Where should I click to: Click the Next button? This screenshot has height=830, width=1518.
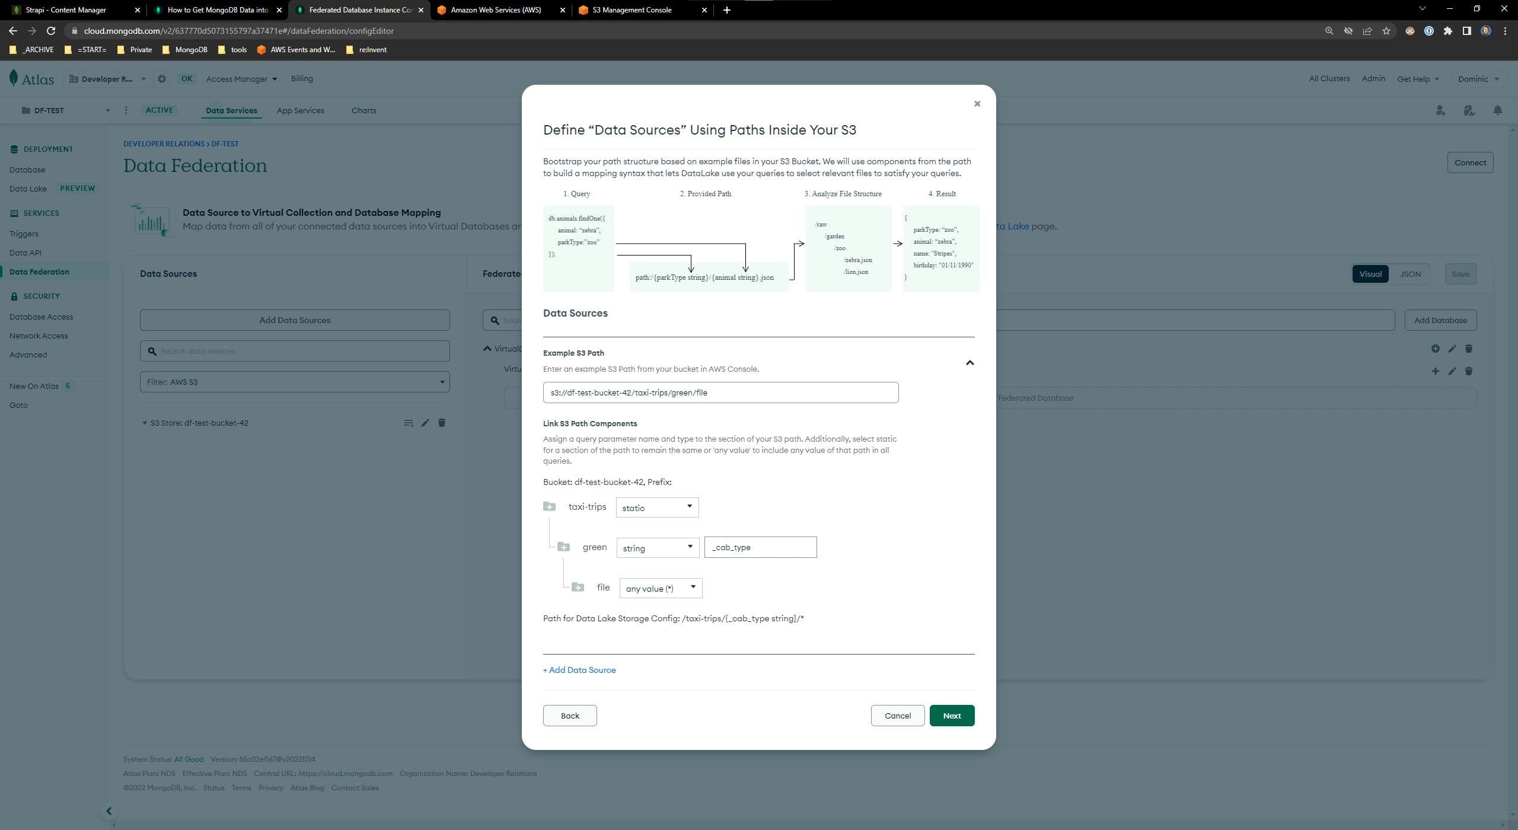tap(951, 716)
